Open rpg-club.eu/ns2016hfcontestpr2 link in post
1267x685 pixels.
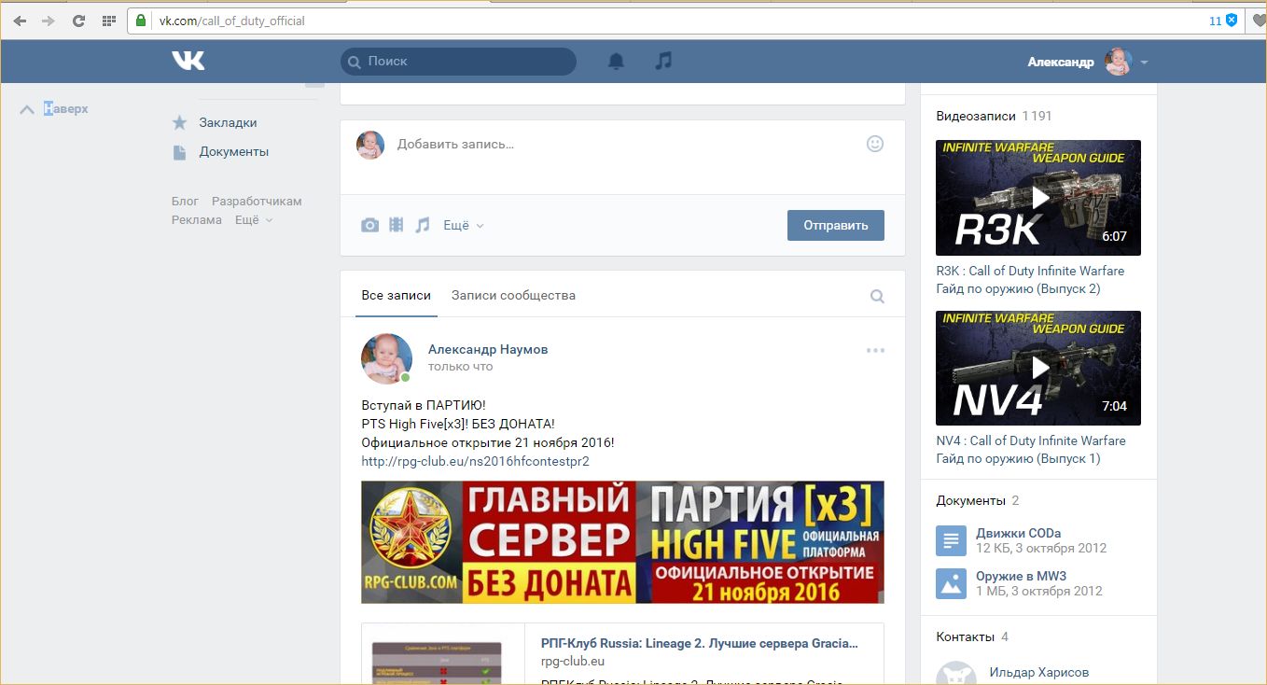tap(476, 461)
